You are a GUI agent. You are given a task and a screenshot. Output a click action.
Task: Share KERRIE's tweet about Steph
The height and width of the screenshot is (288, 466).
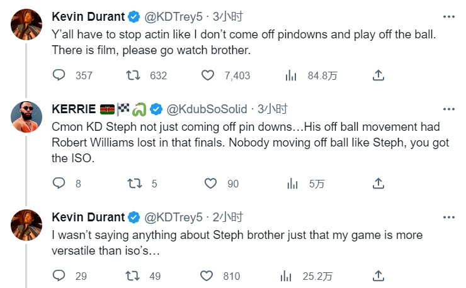378,184
